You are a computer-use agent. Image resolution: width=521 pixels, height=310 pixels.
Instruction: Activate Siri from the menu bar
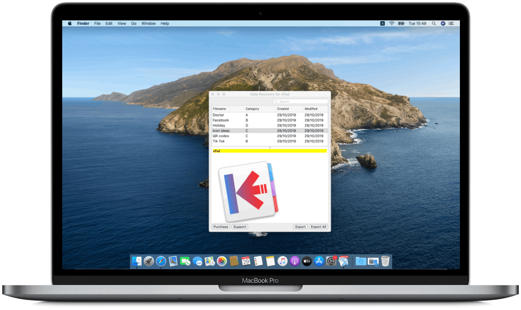(x=443, y=23)
